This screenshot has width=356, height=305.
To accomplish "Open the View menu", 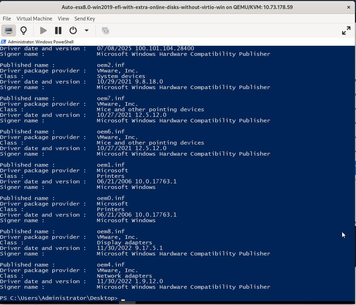I will 63,19.
